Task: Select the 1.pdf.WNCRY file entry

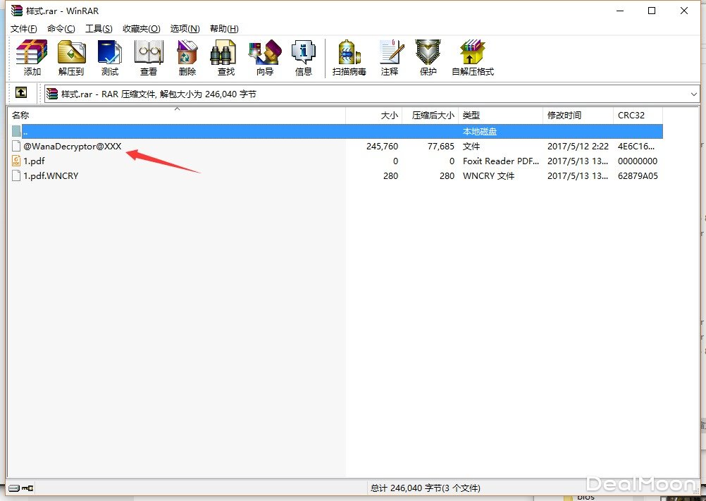Action: pos(51,176)
